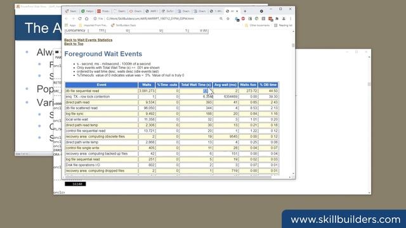Select the db file scattered read cell

101,108
